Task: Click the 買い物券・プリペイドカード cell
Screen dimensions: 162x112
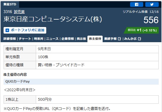Action: pyautogui.click(x=97, y=65)
